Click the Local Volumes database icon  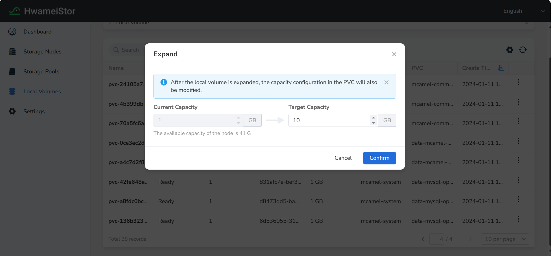coord(12,91)
